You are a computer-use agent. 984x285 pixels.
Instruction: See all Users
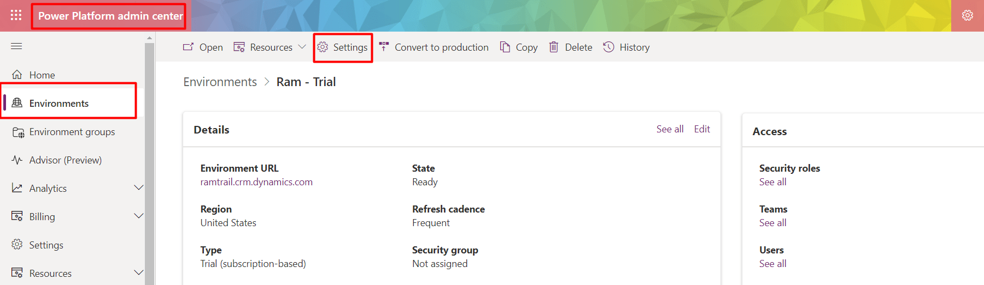[772, 264]
